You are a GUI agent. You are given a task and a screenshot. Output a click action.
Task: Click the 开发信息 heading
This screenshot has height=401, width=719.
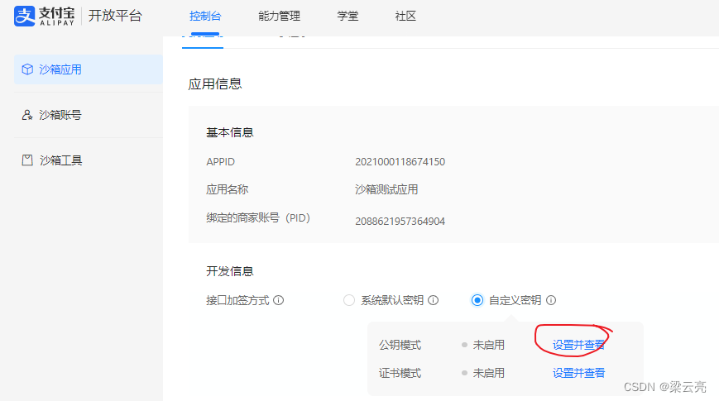[230, 271]
